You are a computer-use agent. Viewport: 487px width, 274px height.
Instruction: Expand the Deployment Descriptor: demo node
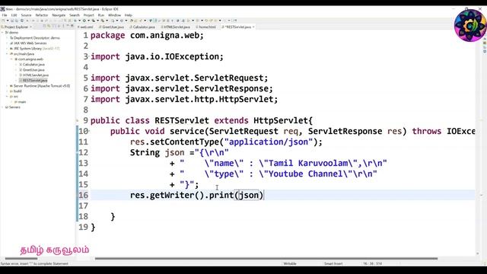(7, 37)
